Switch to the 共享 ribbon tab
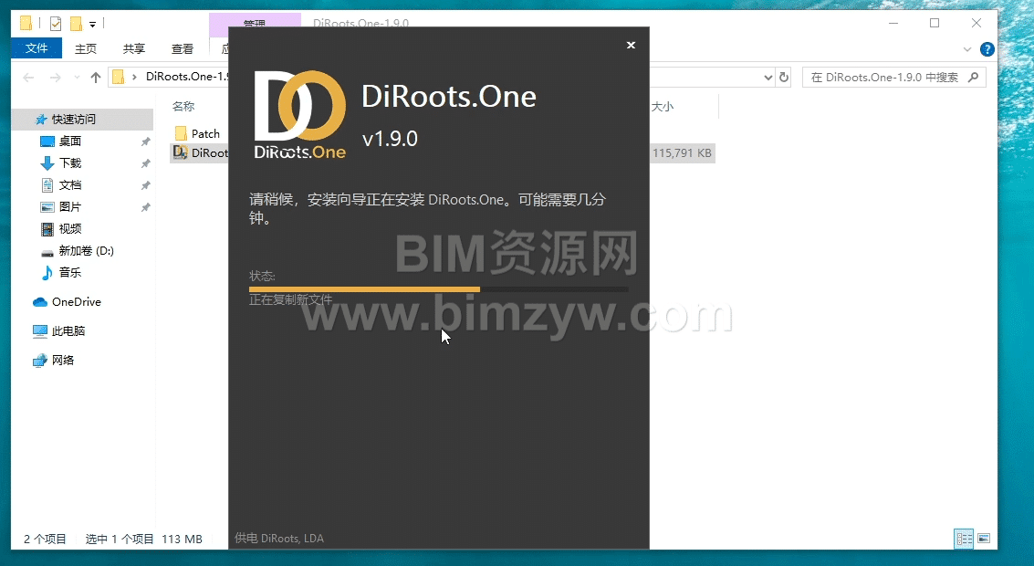 (x=134, y=48)
